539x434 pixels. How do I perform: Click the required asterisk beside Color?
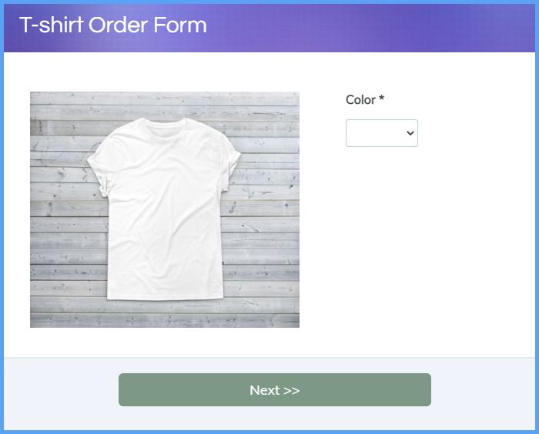click(x=382, y=98)
